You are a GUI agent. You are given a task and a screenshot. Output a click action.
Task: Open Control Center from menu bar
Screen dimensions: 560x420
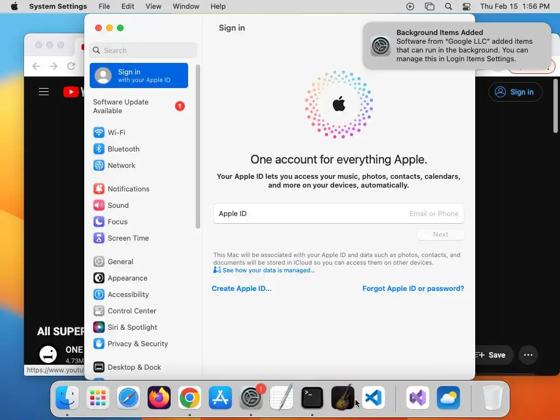click(x=466, y=7)
